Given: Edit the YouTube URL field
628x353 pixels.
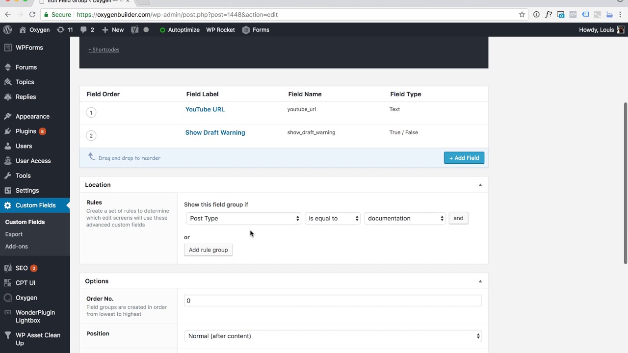Looking at the screenshot, I should (205, 109).
